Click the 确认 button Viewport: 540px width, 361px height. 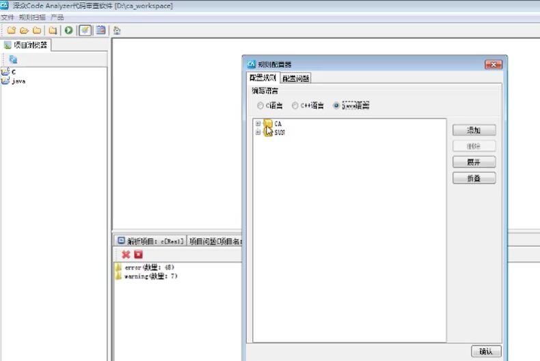coord(486,351)
